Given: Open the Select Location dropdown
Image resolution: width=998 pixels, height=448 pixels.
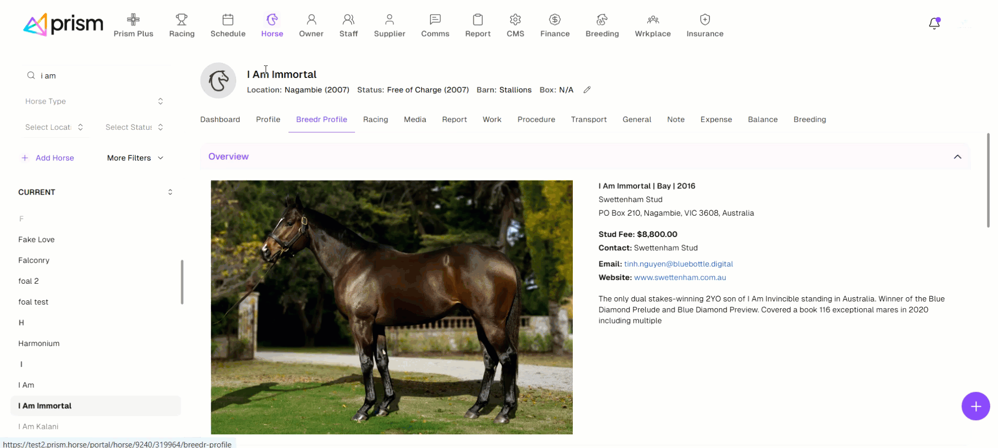Looking at the screenshot, I should click(54, 127).
